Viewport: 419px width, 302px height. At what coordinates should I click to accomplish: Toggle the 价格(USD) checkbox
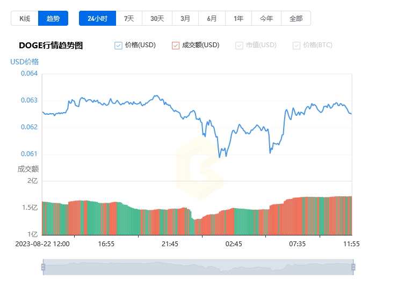[118, 46]
